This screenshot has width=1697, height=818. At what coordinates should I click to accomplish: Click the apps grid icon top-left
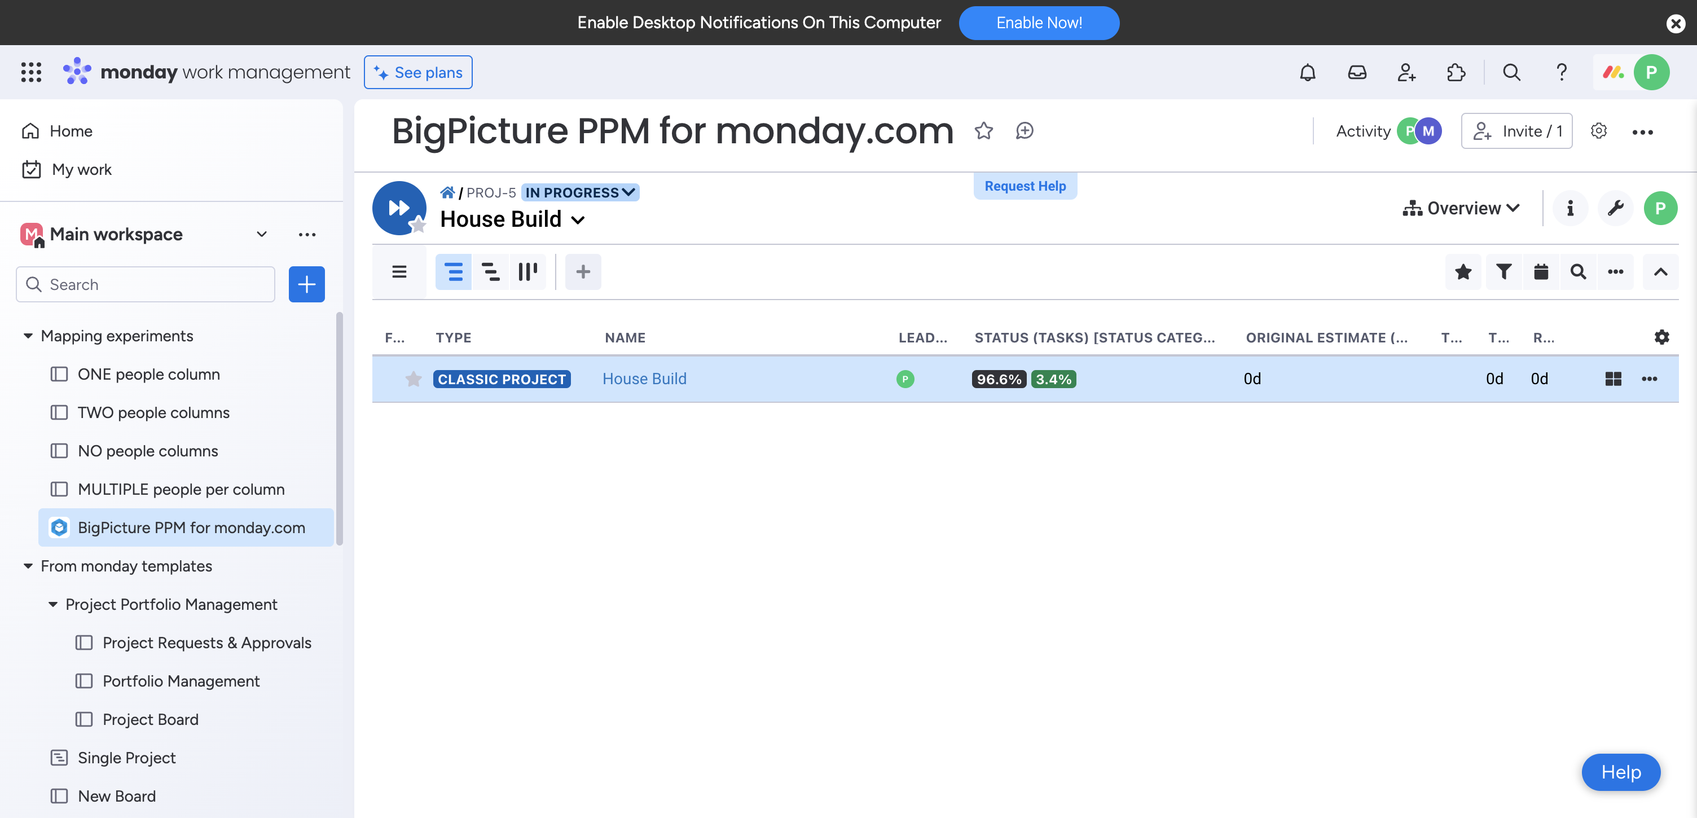(x=30, y=72)
